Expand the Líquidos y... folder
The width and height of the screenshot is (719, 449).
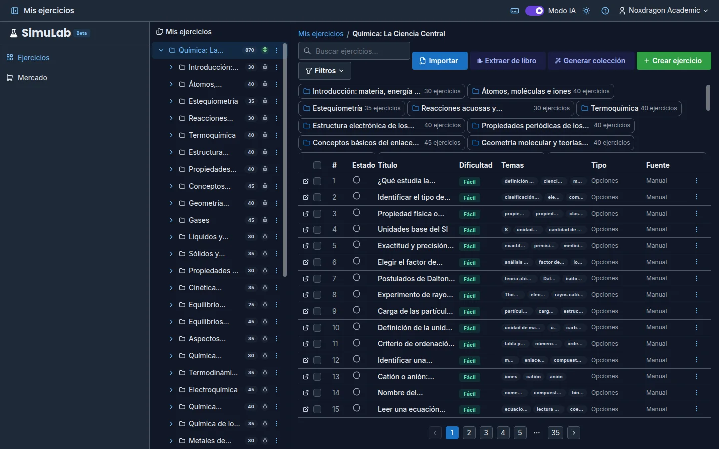tap(171, 237)
